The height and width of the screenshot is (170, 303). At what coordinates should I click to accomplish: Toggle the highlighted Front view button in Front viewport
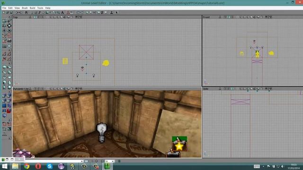click(x=229, y=17)
